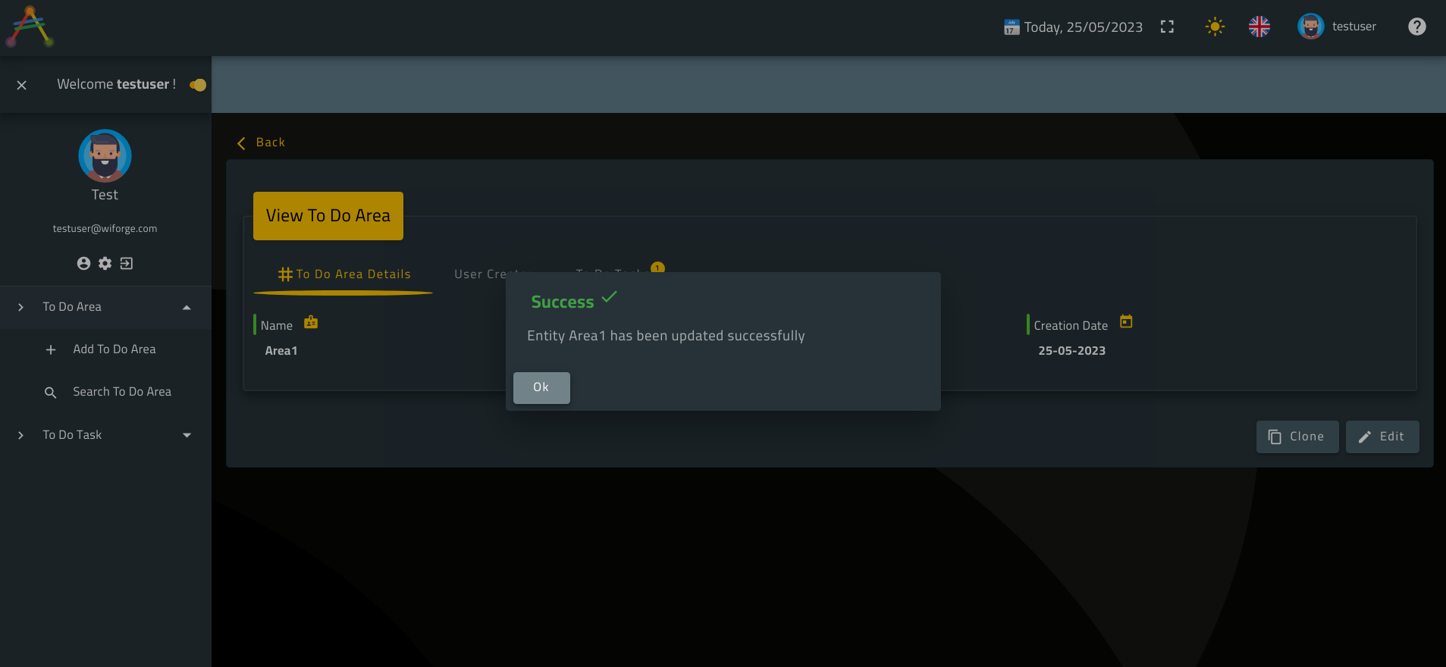Screen dimensions: 1446x667
Task: Click the Back chevron arrow icon
Action: [x=241, y=143]
